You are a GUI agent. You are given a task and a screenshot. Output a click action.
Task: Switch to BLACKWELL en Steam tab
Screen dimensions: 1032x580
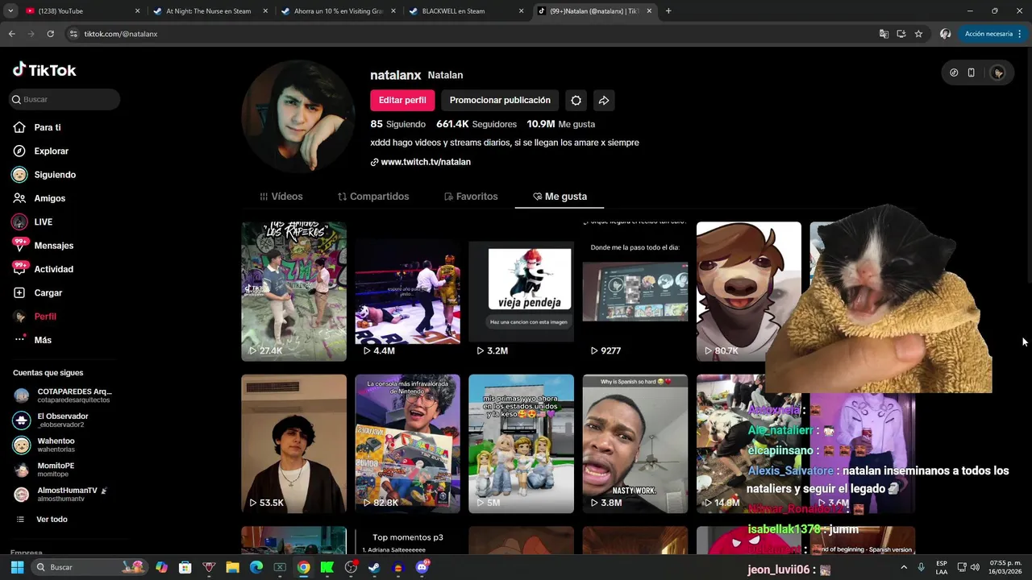465,11
